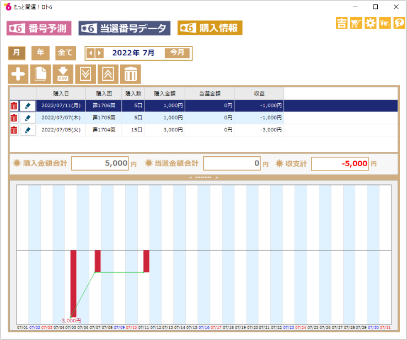Sort by 収益 column header
This screenshot has height=340, width=407.
point(259,93)
